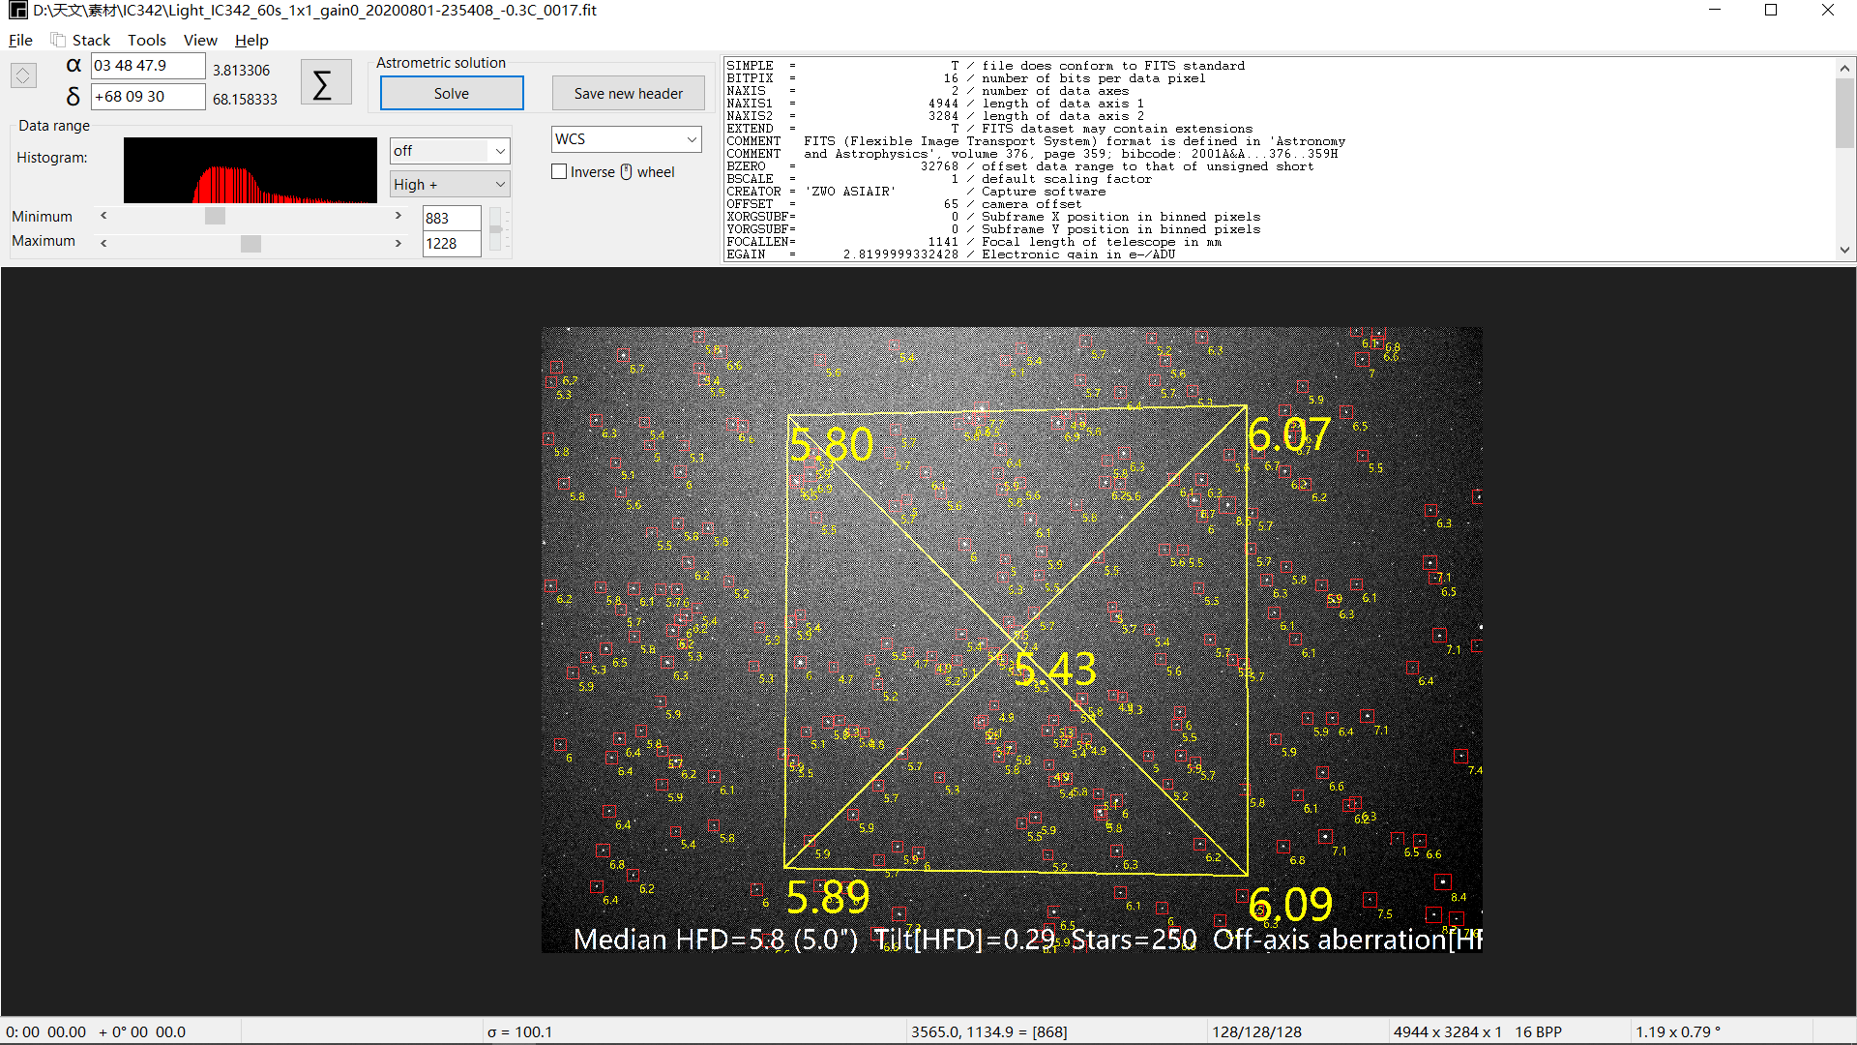This screenshot has width=1857, height=1045.
Task: Enable the Inverse mouse wheel checkbox
Action: 559,171
